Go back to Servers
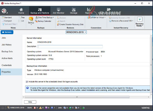Screen dimensions: 153x111 pyautogui.click(x=7, y=32)
